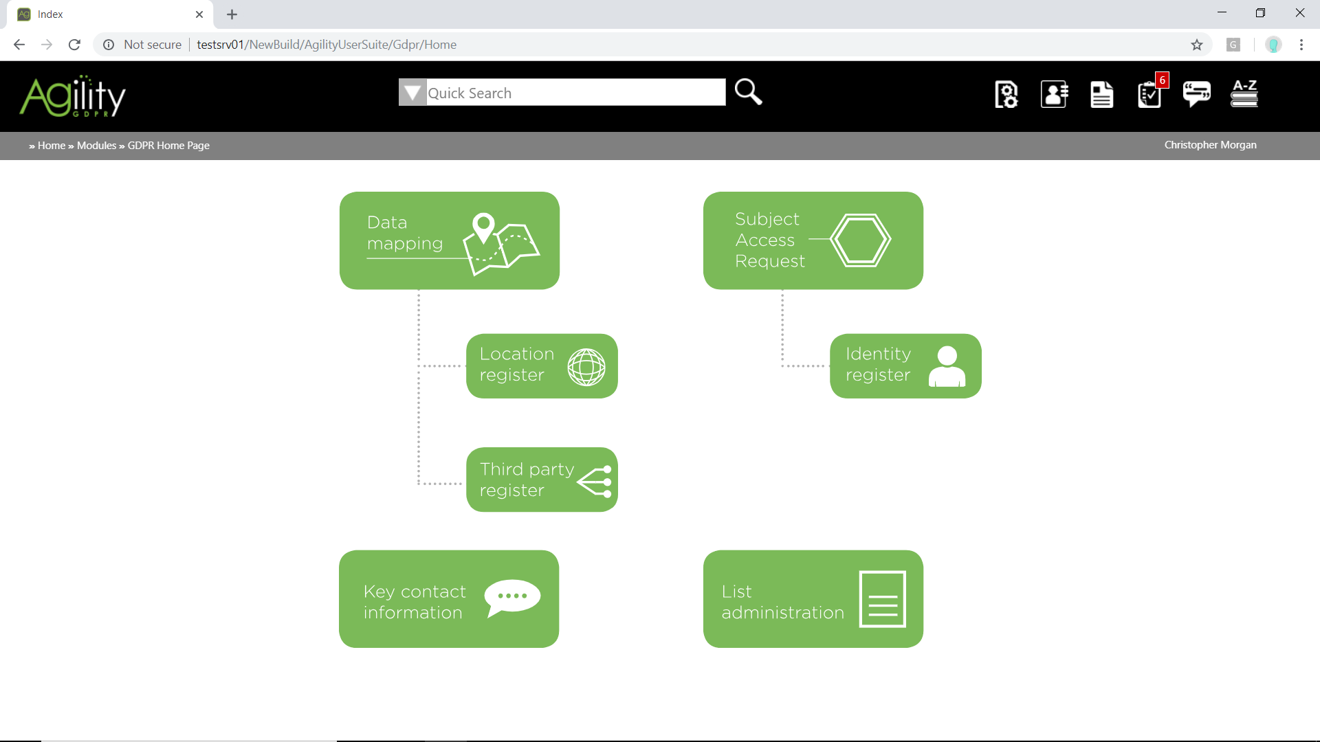Open the Location register tile

(x=542, y=366)
